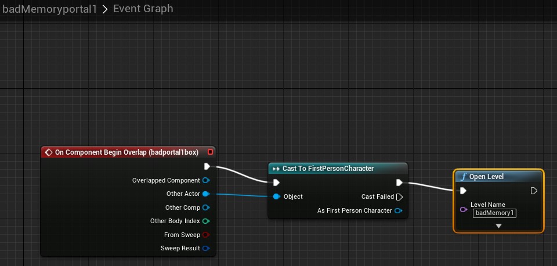Click the Other Actor output pin

coord(206,194)
